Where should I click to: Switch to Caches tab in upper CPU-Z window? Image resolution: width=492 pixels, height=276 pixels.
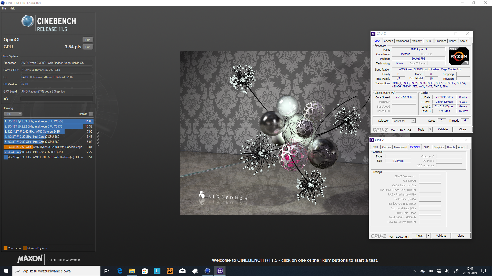point(388,41)
